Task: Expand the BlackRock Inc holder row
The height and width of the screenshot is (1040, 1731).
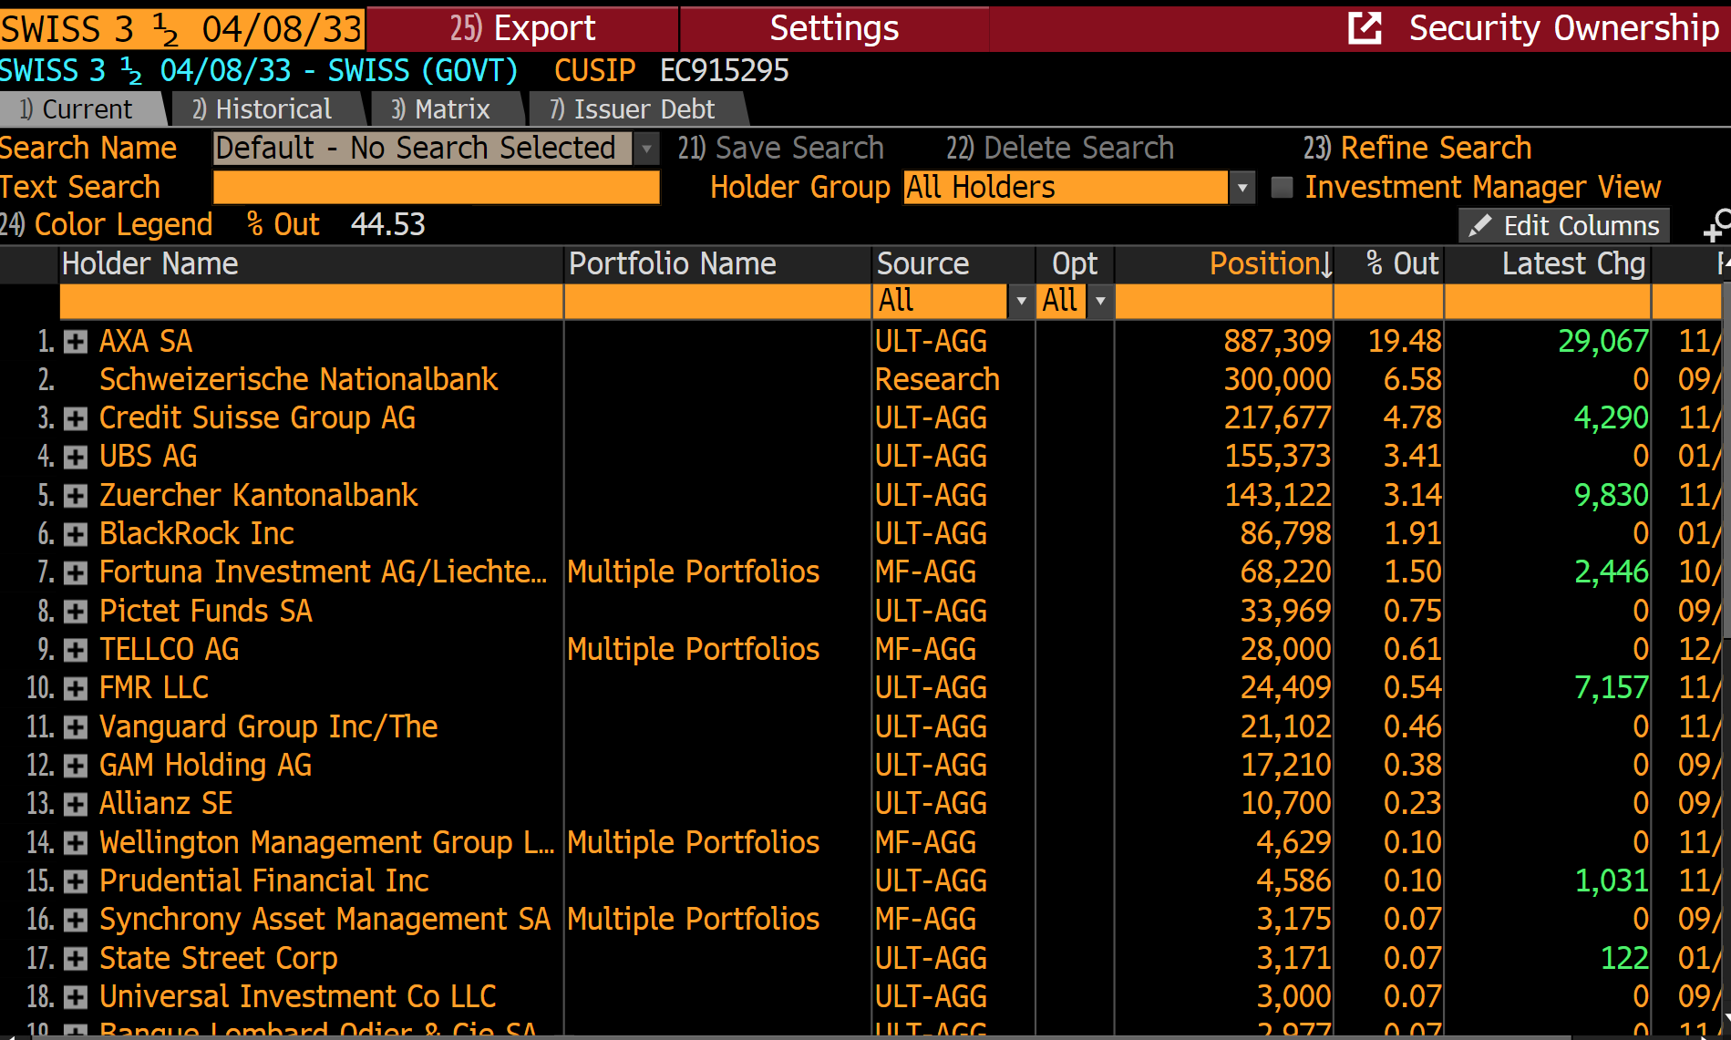Action: [x=76, y=534]
